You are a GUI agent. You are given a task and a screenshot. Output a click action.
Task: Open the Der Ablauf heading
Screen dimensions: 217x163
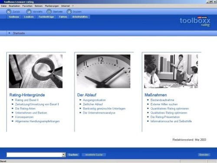pyautogui.click(x=87, y=95)
